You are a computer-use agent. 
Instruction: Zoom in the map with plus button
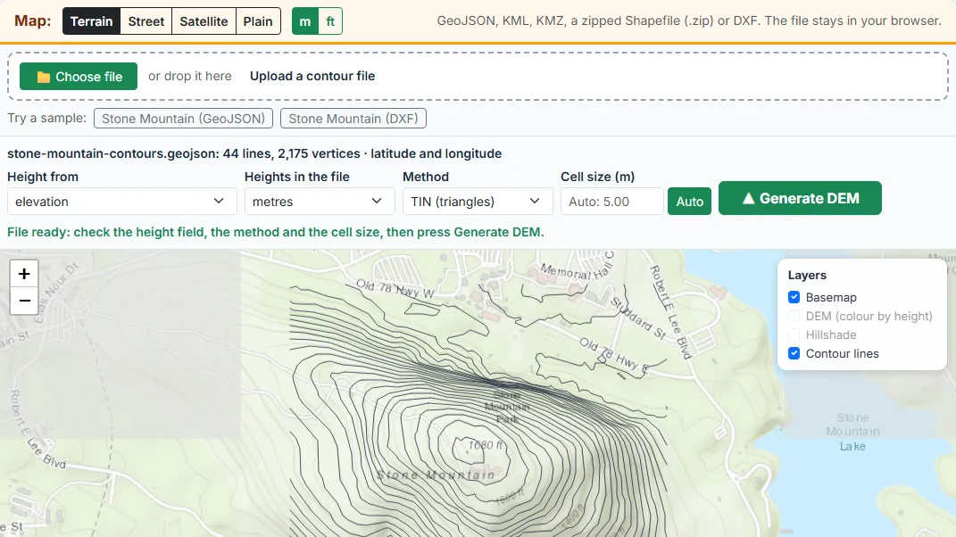pos(24,274)
